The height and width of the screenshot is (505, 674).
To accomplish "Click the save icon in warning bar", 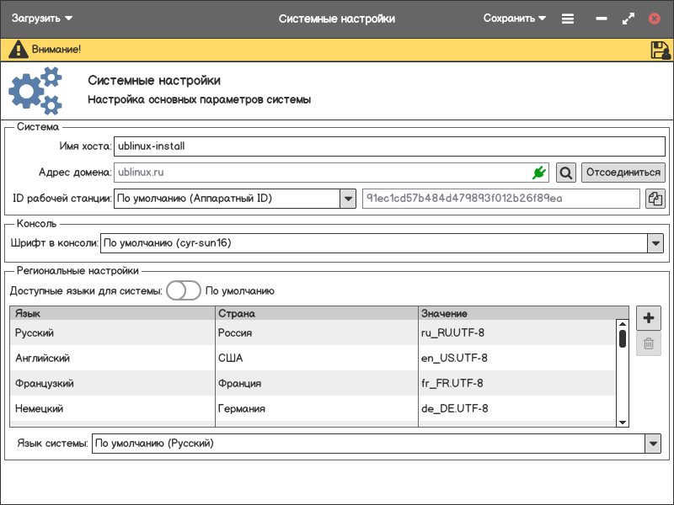I will pyautogui.click(x=660, y=50).
